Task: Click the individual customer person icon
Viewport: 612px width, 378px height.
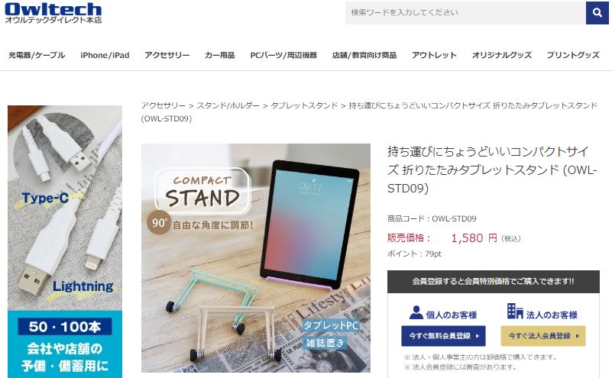Action: 416,312
